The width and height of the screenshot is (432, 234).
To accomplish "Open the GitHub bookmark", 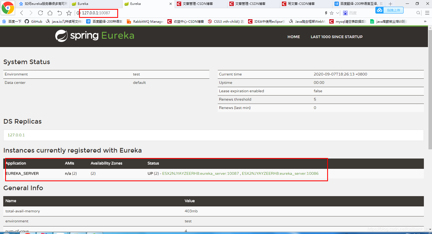I will 33,21.
